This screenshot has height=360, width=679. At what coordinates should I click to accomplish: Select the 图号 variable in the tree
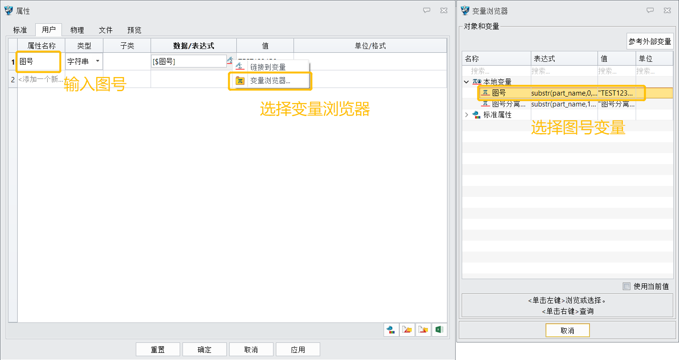tap(499, 93)
